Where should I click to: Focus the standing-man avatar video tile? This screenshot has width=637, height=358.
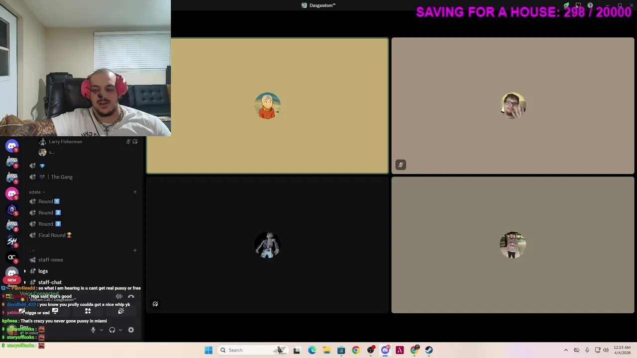coord(513,245)
